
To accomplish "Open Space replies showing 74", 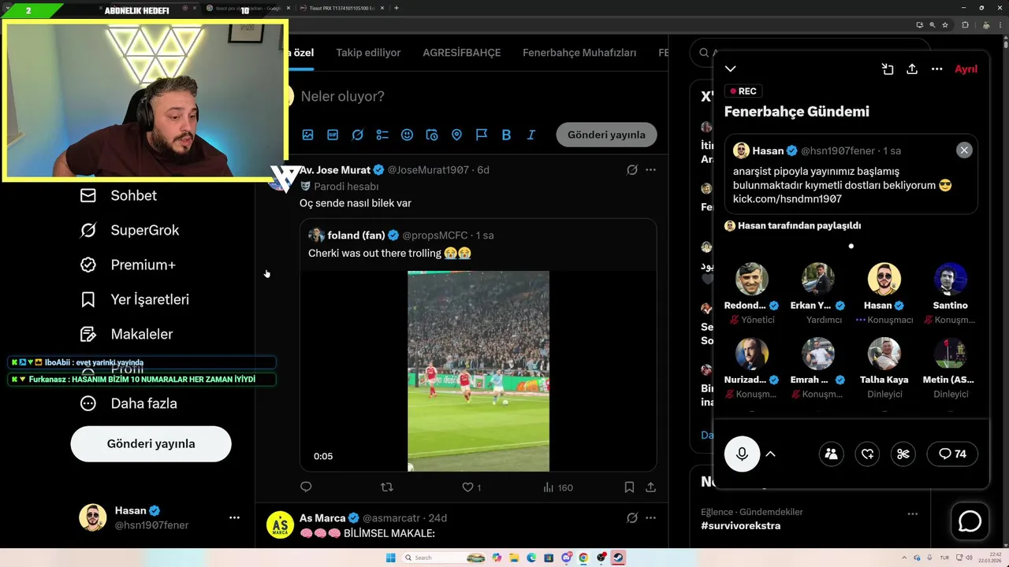I will click(x=952, y=454).
